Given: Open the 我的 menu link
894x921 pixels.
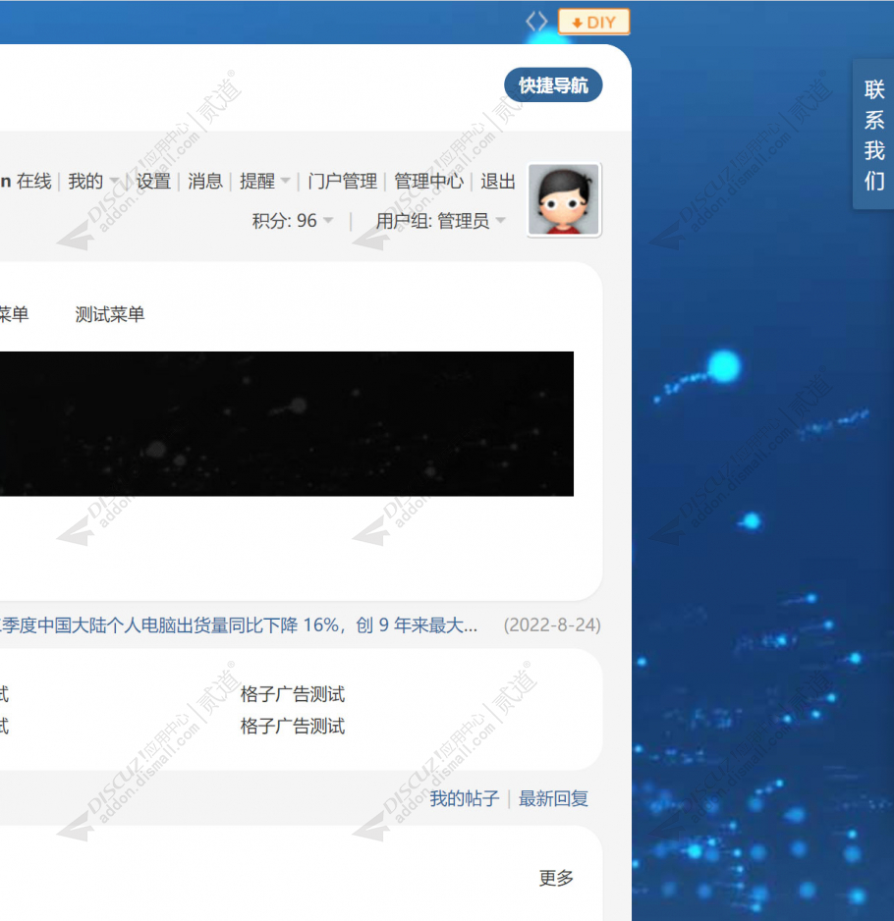Looking at the screenshot, I should 85,181.
